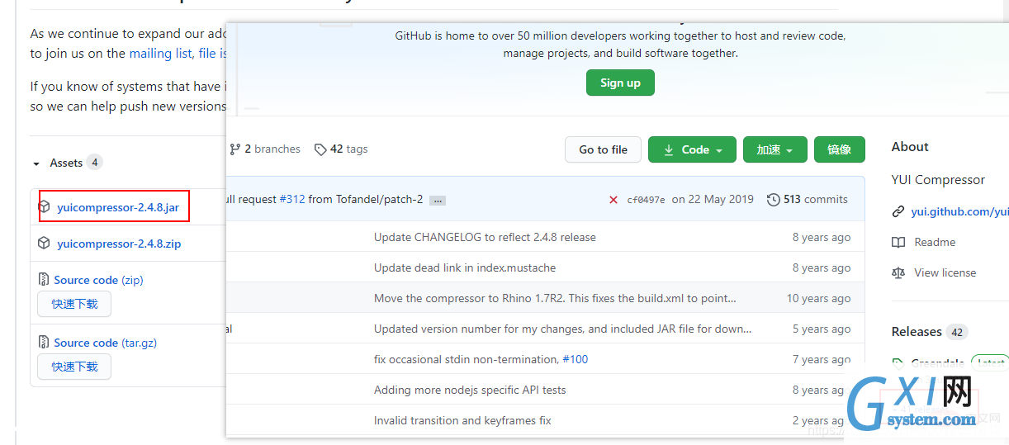Click the download icon in the Code button
This screenshot has height=445, width=1009.
669,149
